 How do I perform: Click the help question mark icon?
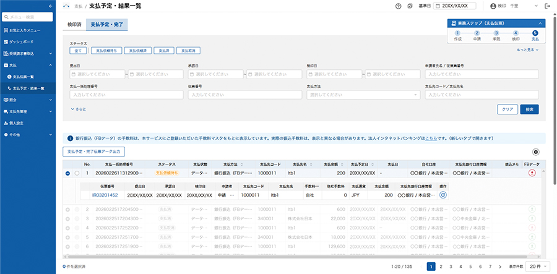398,6
